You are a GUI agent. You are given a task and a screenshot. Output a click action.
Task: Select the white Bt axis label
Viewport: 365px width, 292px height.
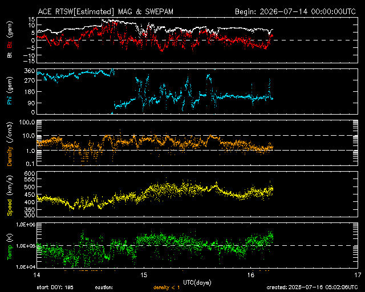pos(10,55)
